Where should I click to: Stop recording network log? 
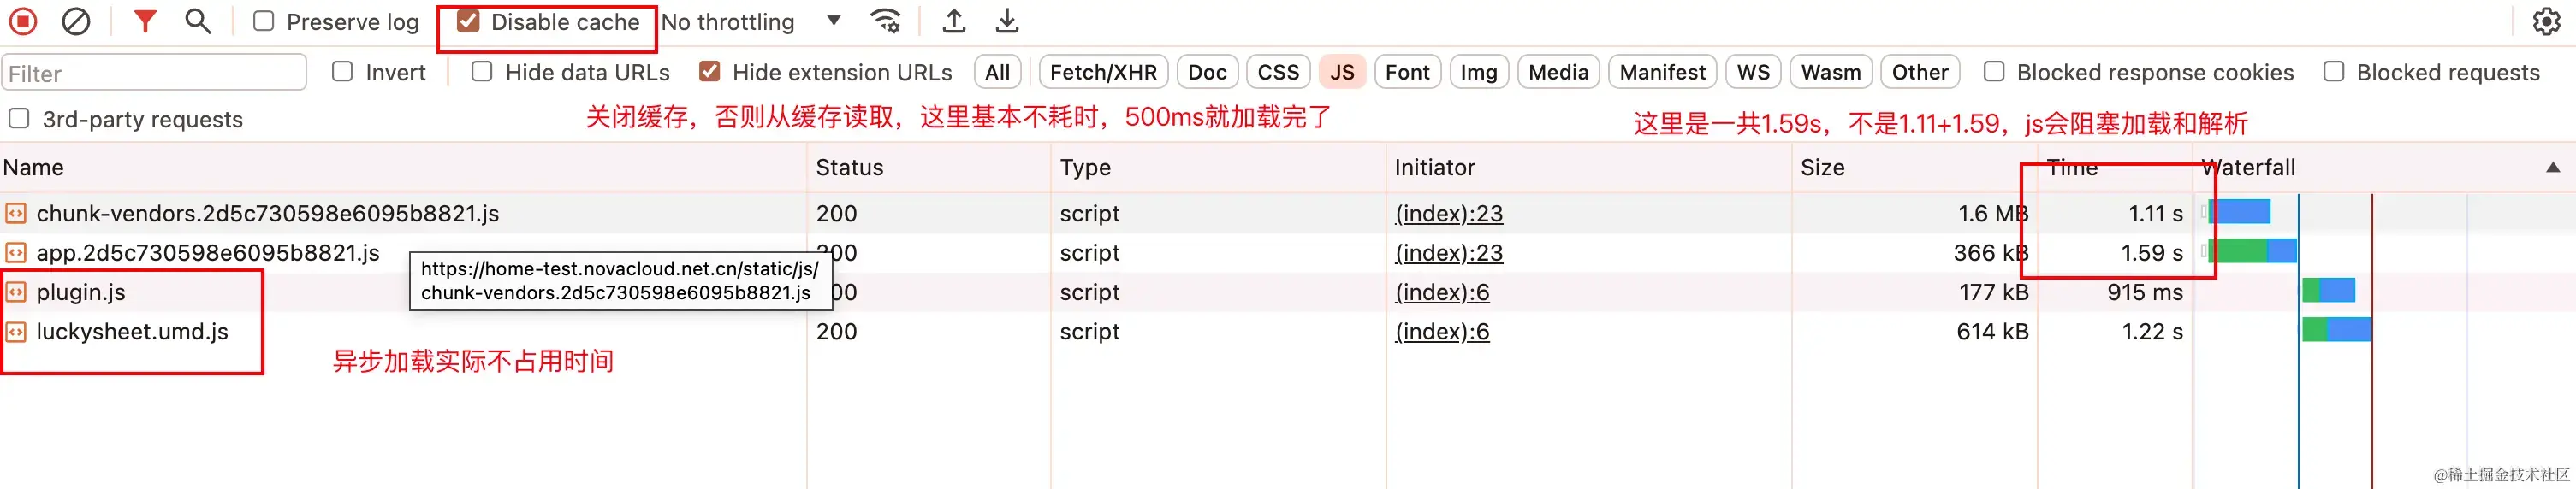pyautogui.click(x=23, y=21)
